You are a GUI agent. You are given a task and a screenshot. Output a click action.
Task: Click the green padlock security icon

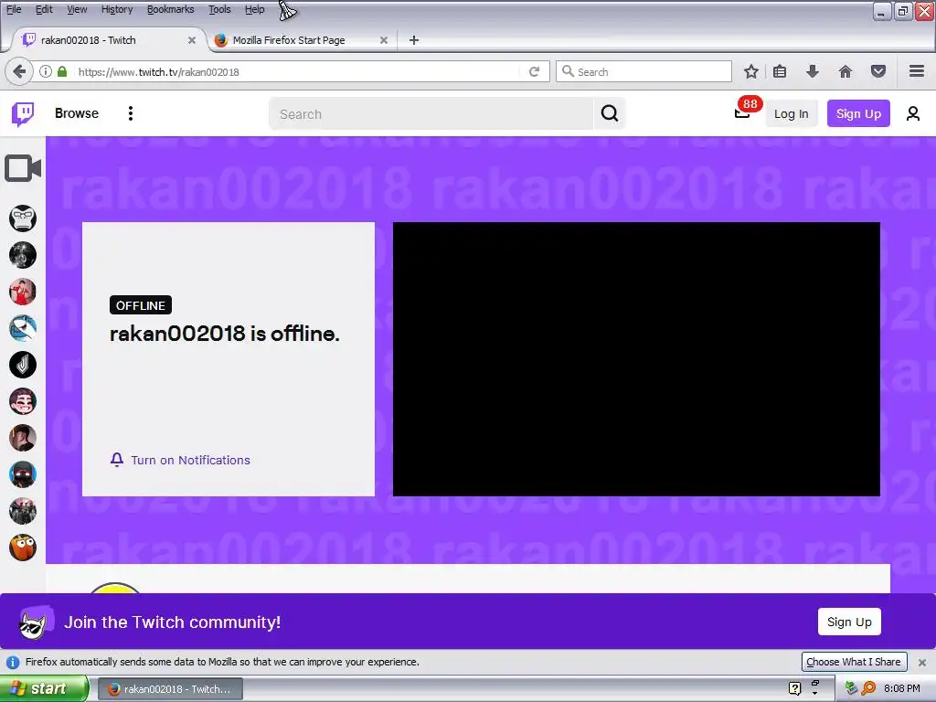(x=62, y=71)
